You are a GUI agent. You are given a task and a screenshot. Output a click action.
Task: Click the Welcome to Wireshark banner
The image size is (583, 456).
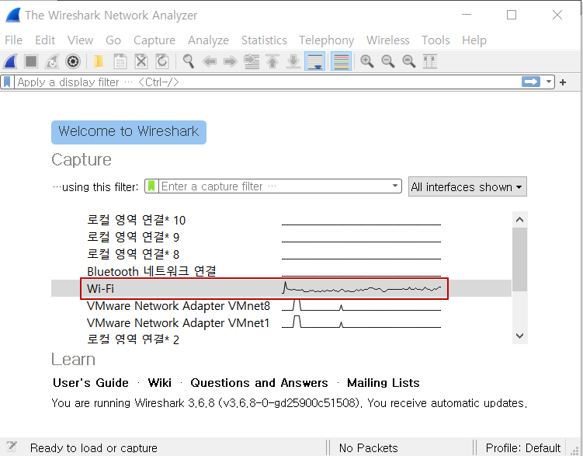point(129,132)
